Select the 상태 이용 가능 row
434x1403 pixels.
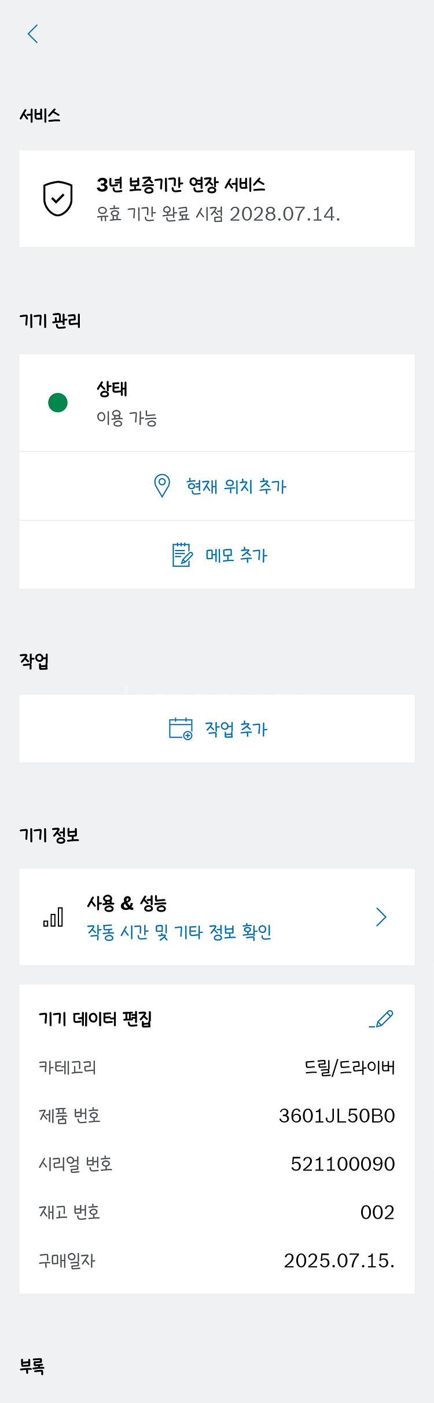click(217, 403)
